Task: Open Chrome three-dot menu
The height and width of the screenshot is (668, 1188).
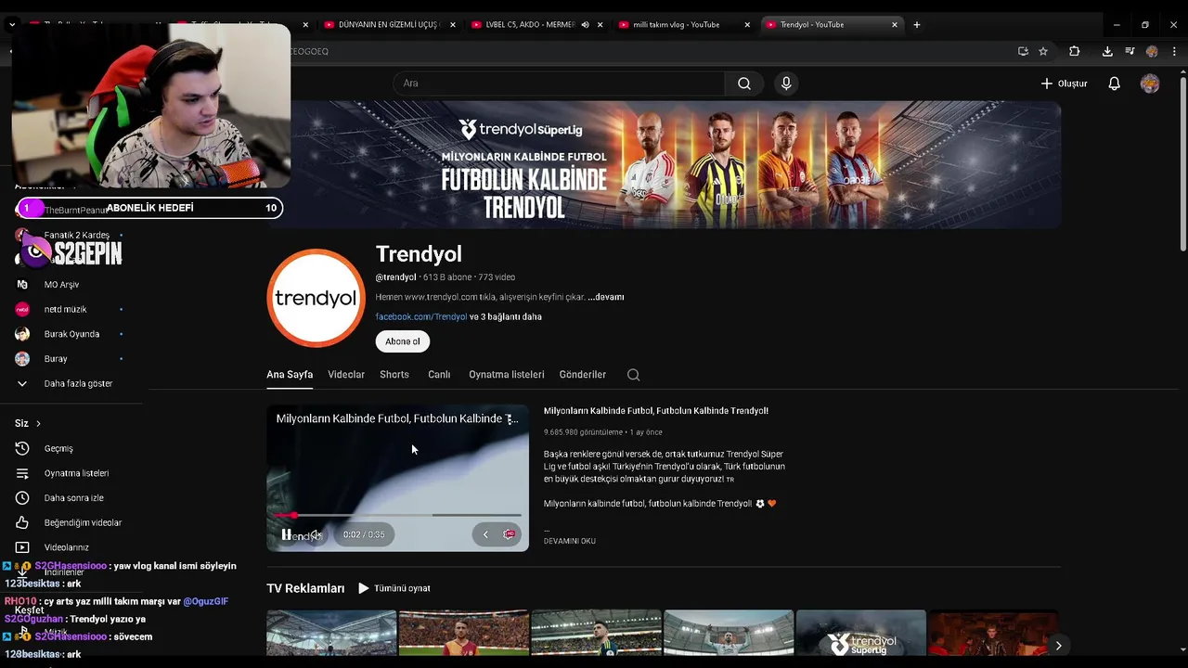Action: (x=1174, y=51)
